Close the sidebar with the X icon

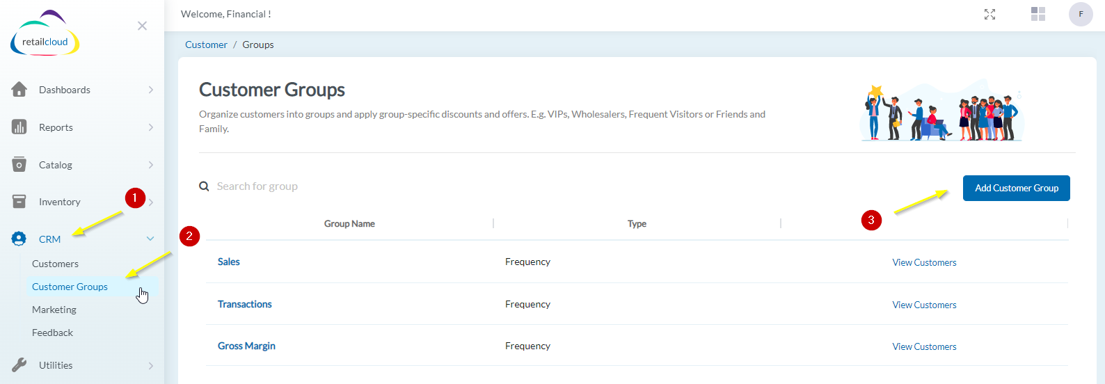142,26
